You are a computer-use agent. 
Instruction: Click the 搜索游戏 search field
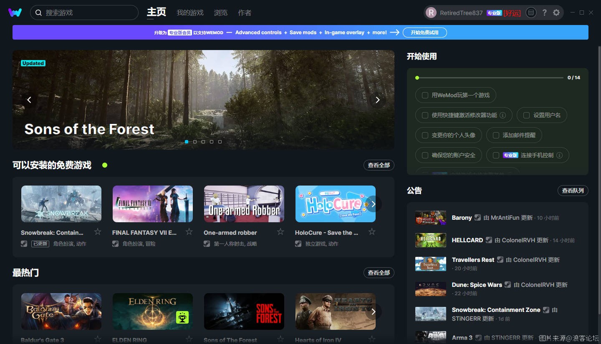point(84,13)
